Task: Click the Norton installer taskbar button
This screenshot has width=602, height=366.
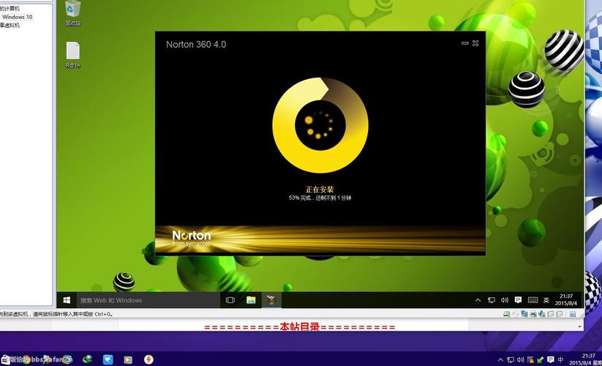Action: [x=271, y=300]
